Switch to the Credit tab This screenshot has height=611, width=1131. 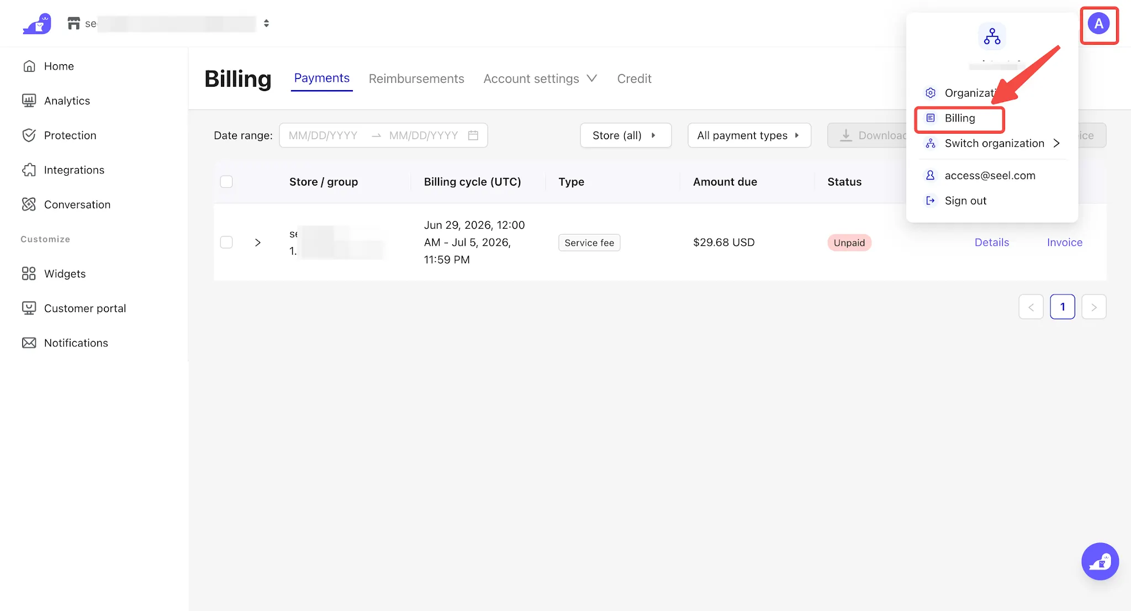(634, 78)
